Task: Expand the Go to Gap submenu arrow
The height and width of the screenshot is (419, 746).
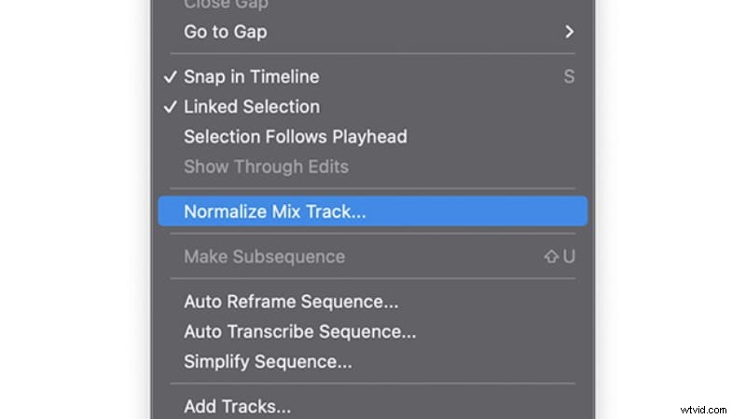Action: (x=569, y=33)
